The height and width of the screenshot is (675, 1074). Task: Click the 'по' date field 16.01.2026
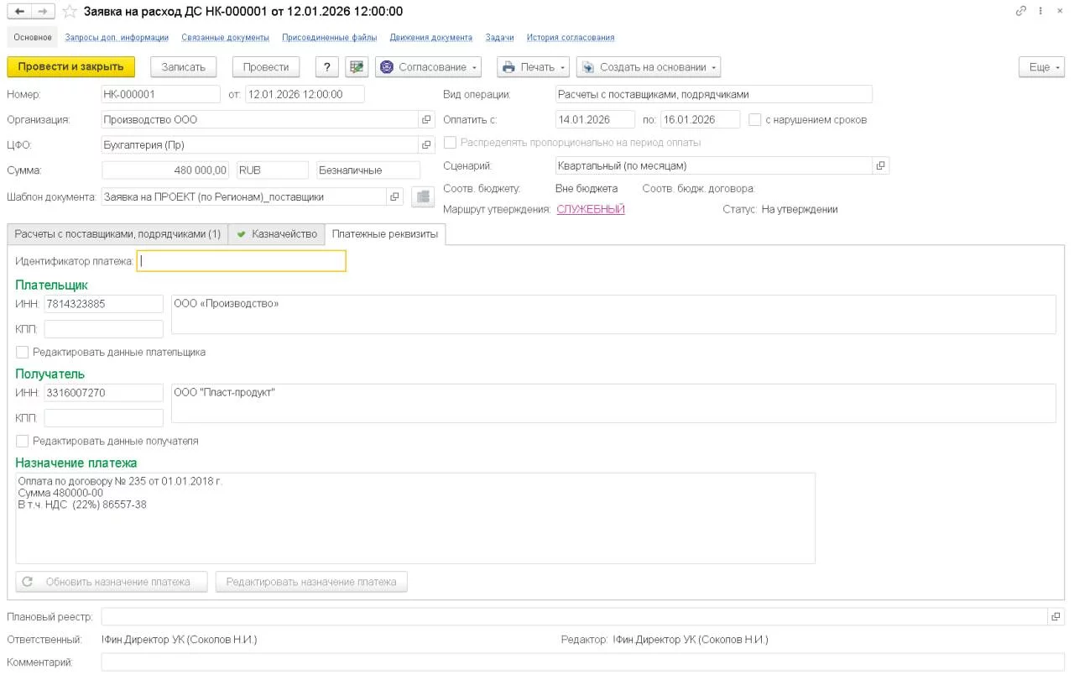[701, 120]
